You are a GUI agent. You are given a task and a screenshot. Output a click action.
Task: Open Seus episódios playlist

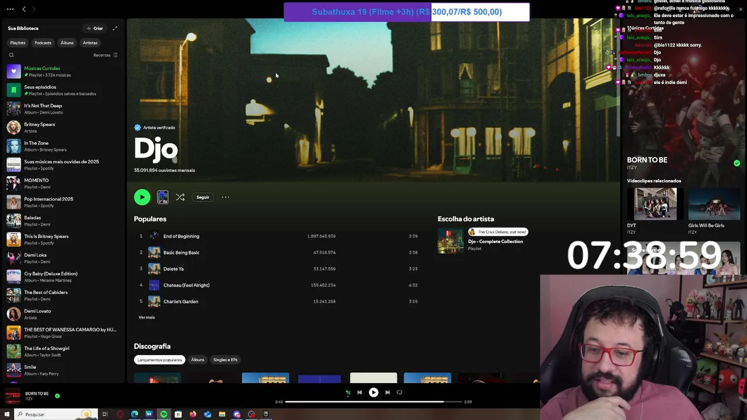click(62, 90)
